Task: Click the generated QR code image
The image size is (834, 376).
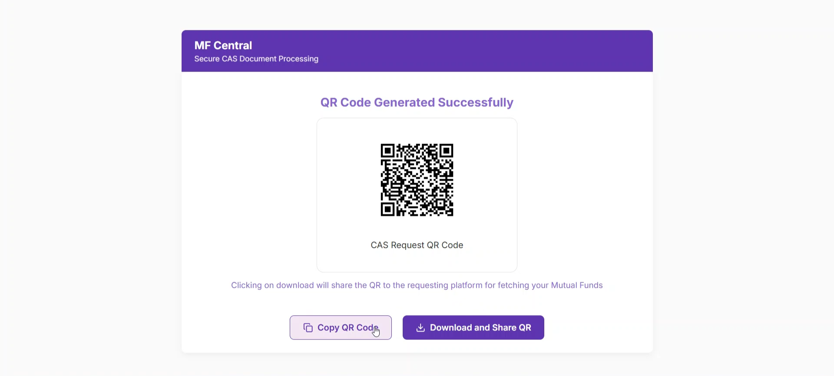Action: (417, 180)
